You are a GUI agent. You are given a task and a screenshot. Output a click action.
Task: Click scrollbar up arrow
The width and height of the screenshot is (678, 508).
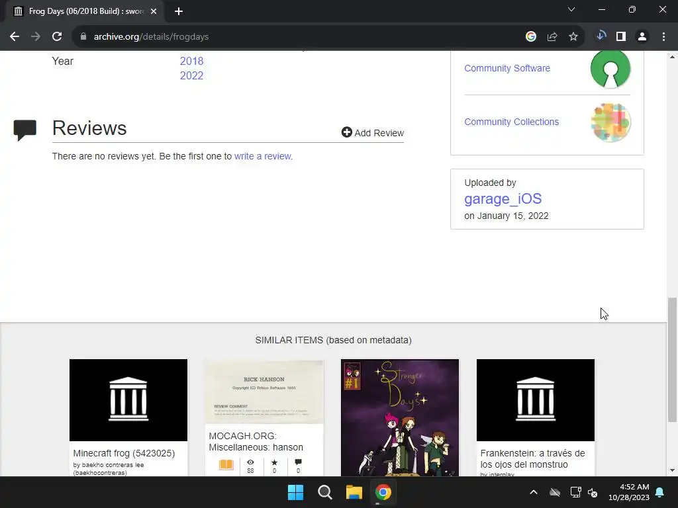pos(672,57)
